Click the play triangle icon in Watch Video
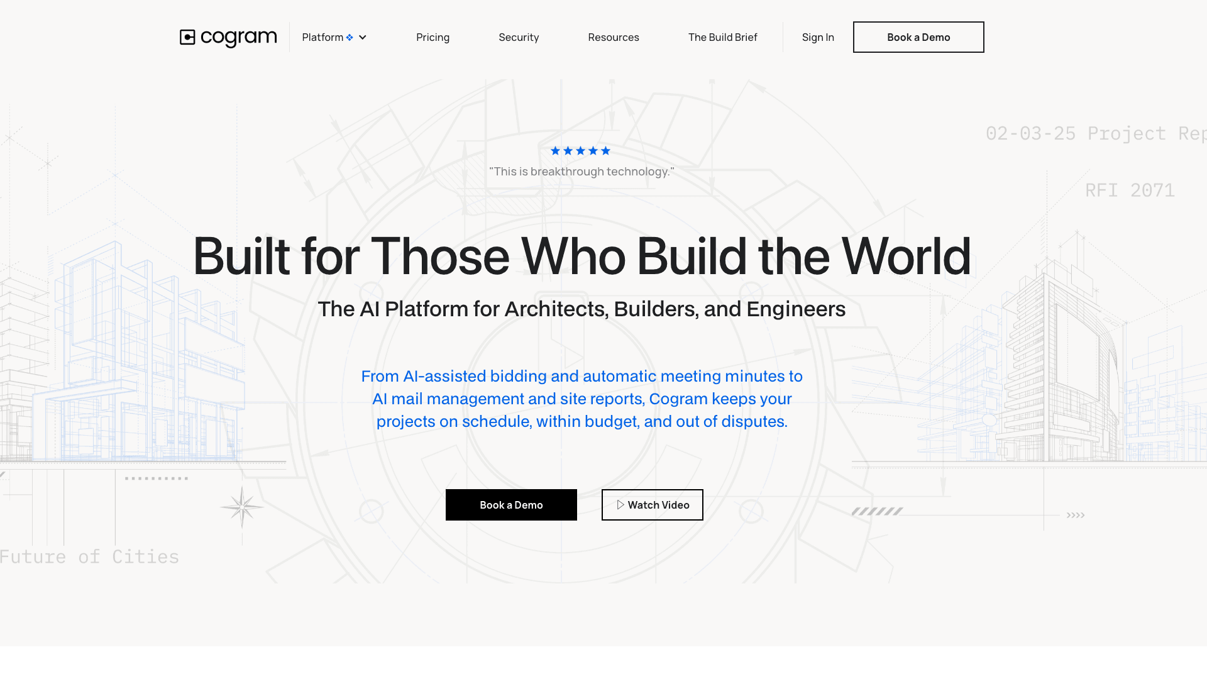Image resolution: width=1207 pixels, height=679 pixels. pos(620,505)
